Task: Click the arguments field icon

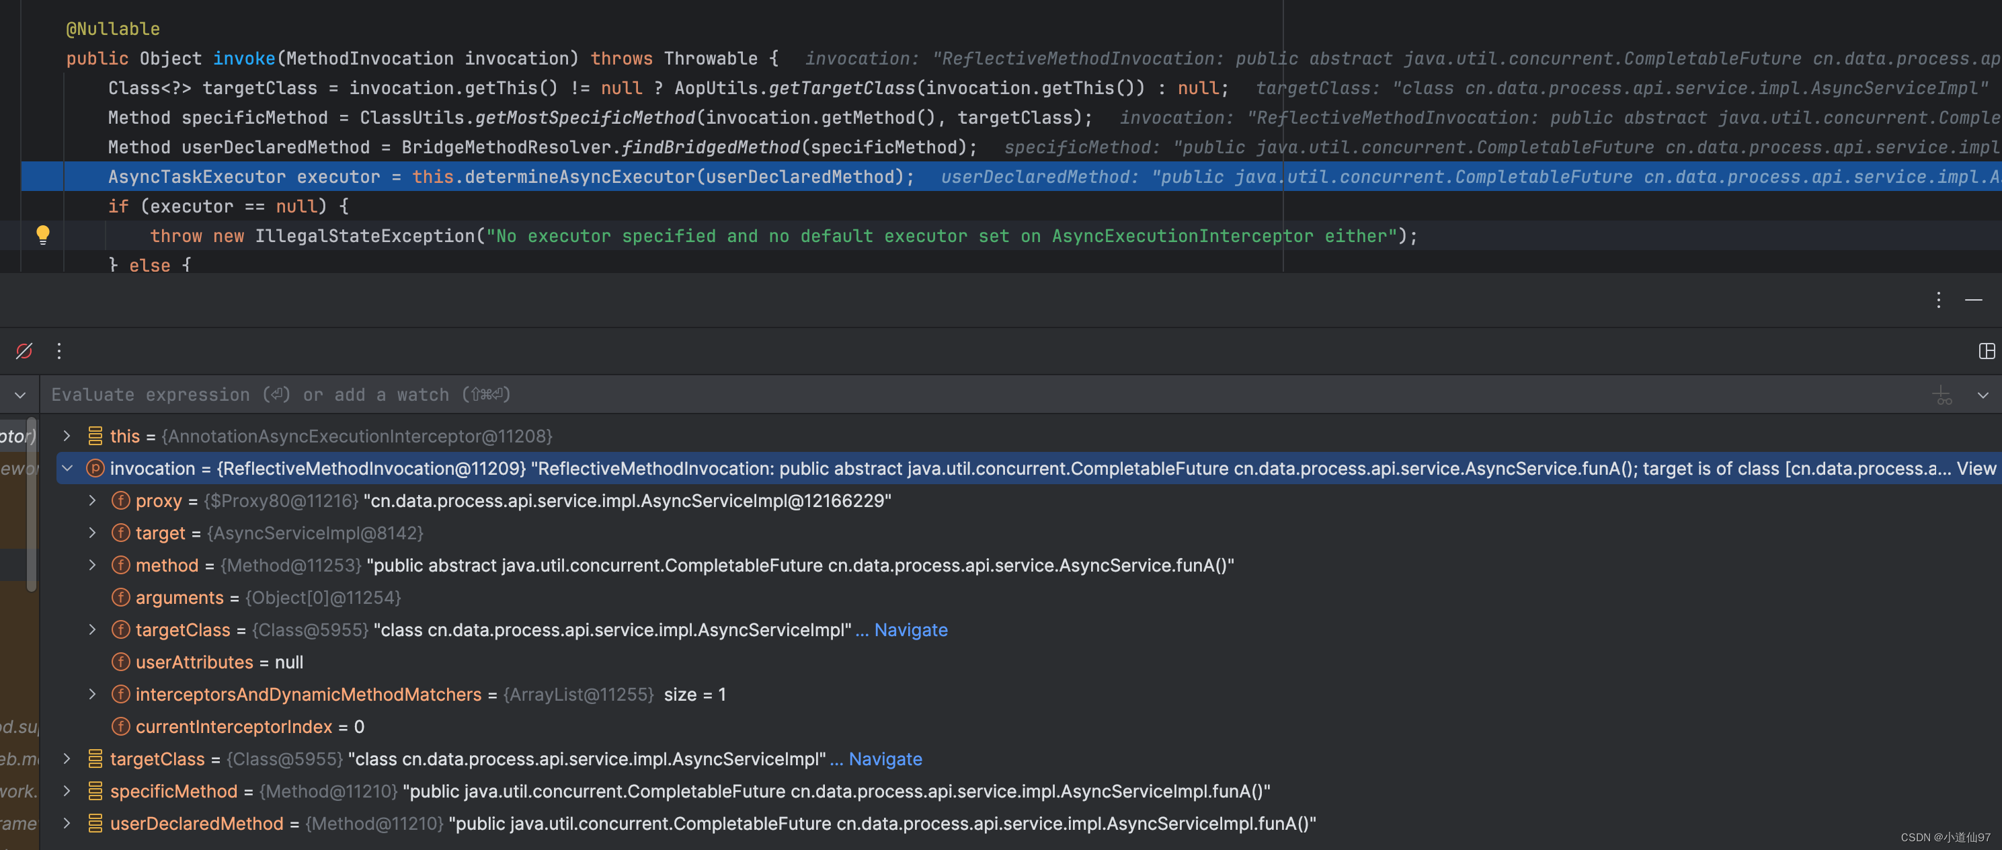Action: [x=120, y=597]
